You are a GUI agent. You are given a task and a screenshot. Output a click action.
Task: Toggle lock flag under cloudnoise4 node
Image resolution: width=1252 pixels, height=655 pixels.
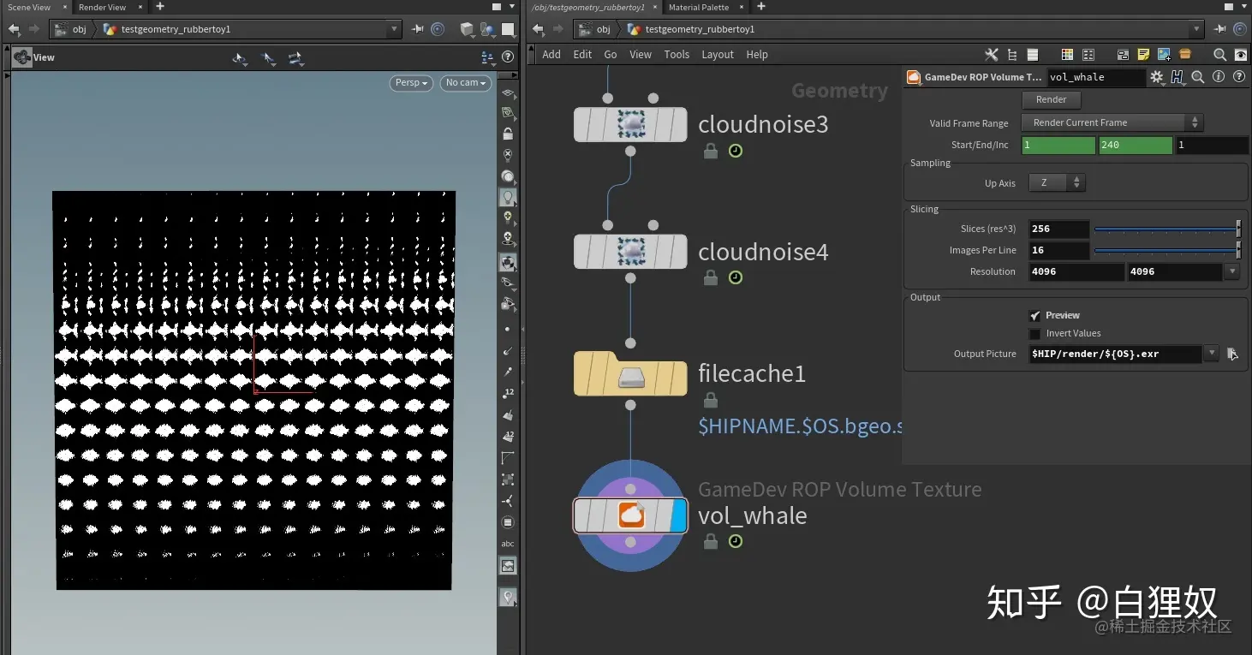[710, 277]
